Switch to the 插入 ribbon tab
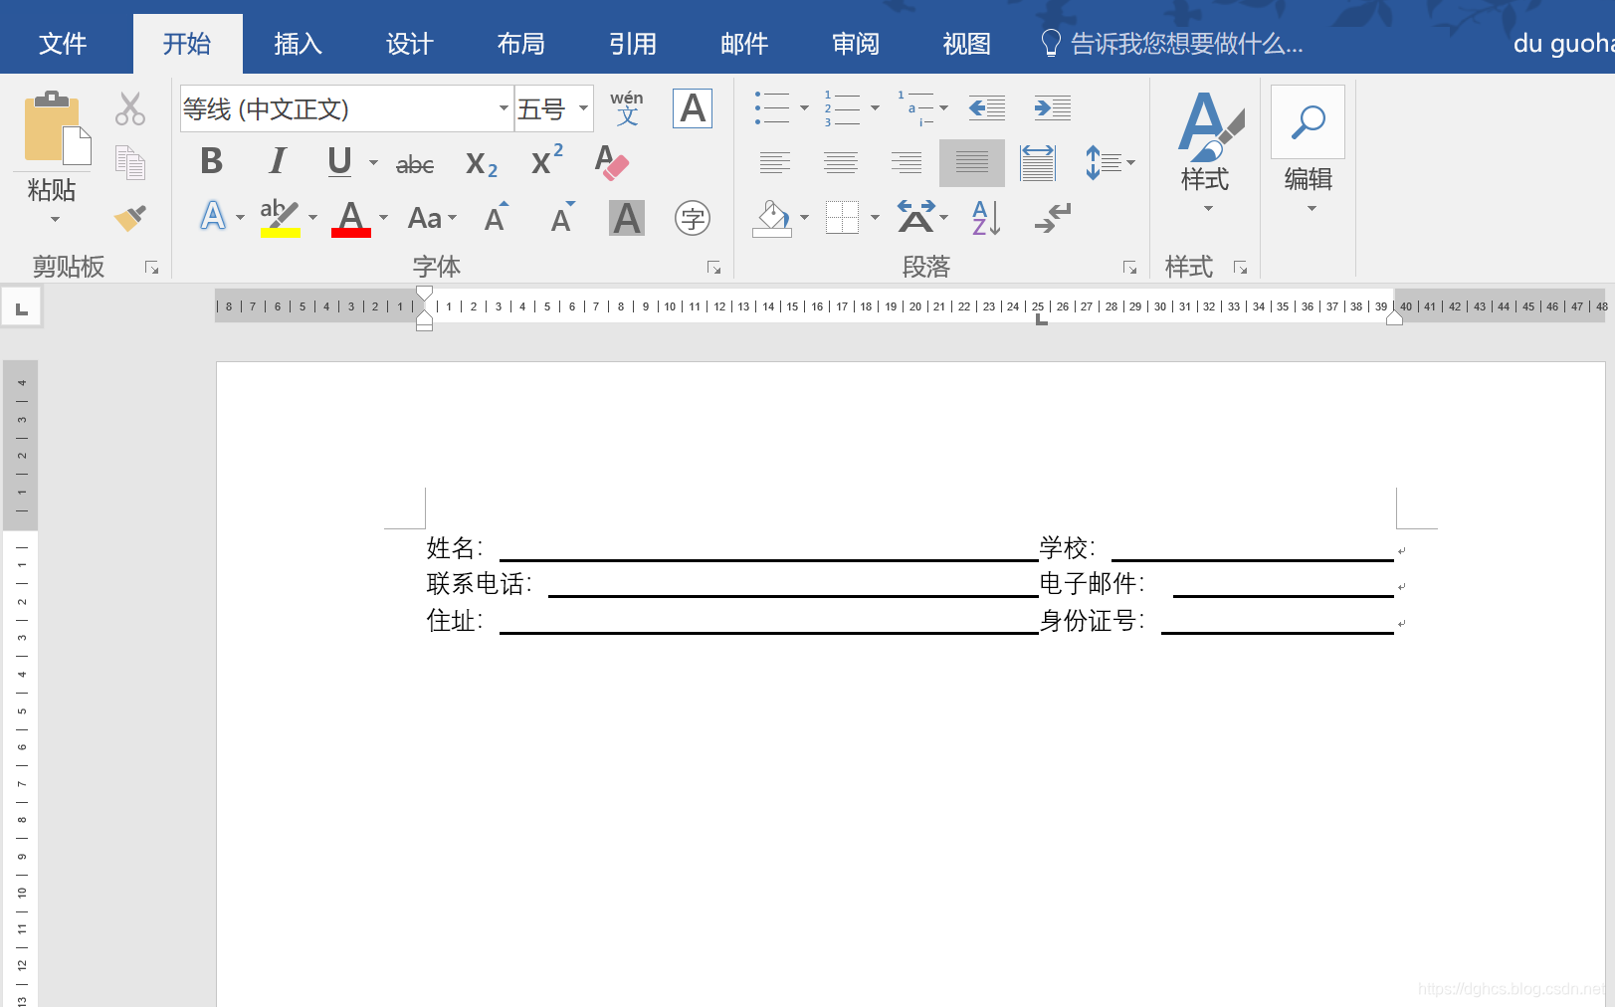Viewport: 1615px width, 1007px height. tap(297, 43)
